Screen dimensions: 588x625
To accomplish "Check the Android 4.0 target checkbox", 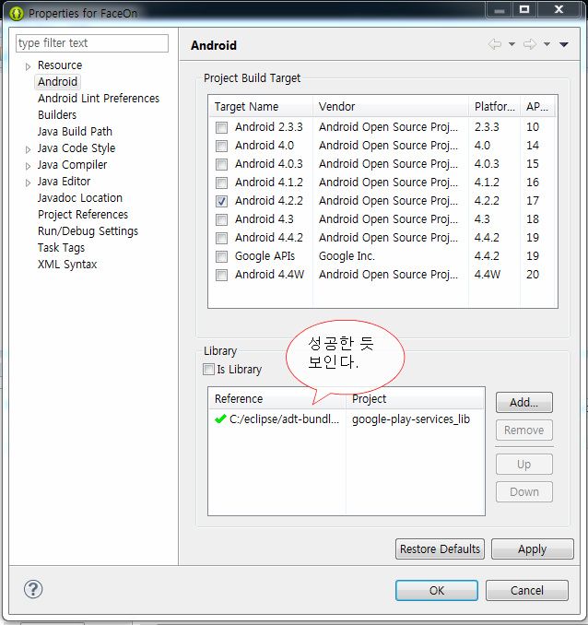I will [x=221, y=146].
